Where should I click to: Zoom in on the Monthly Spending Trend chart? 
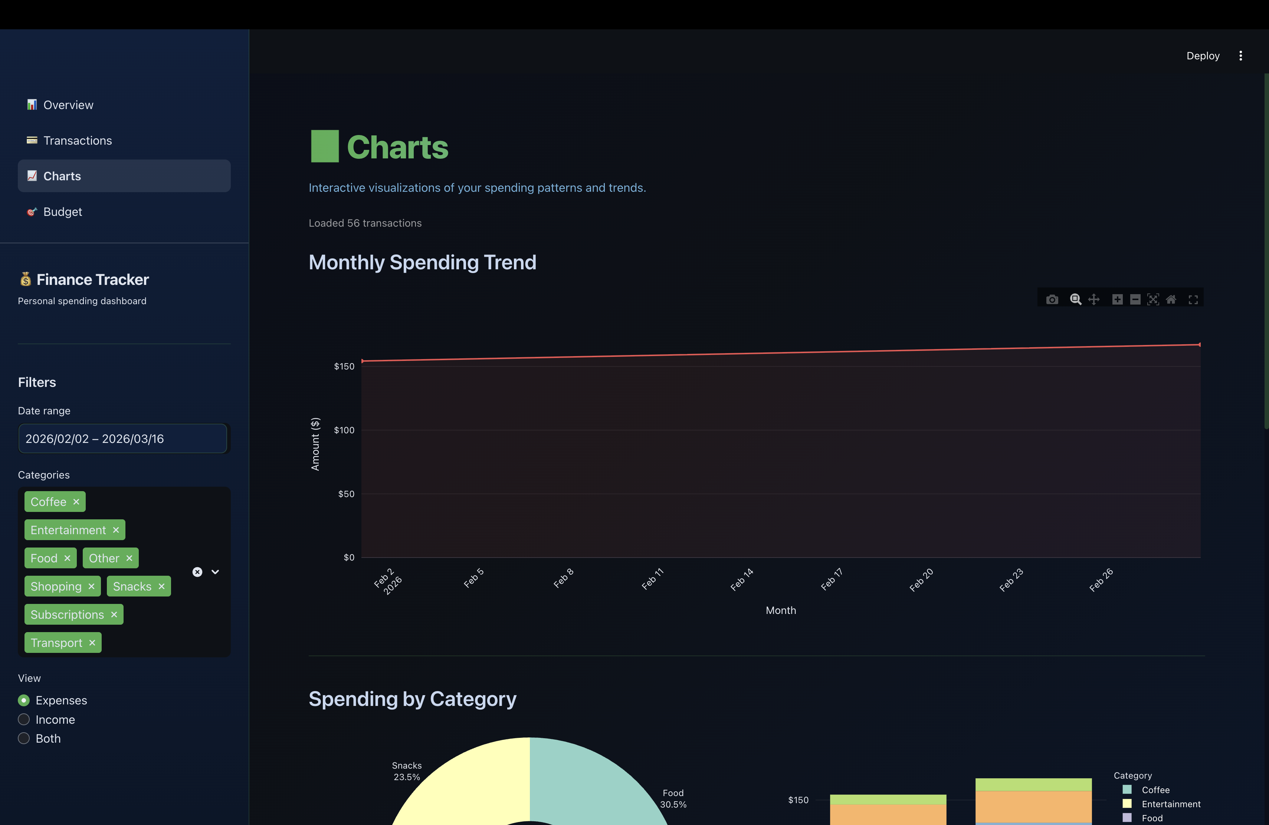1118,299
